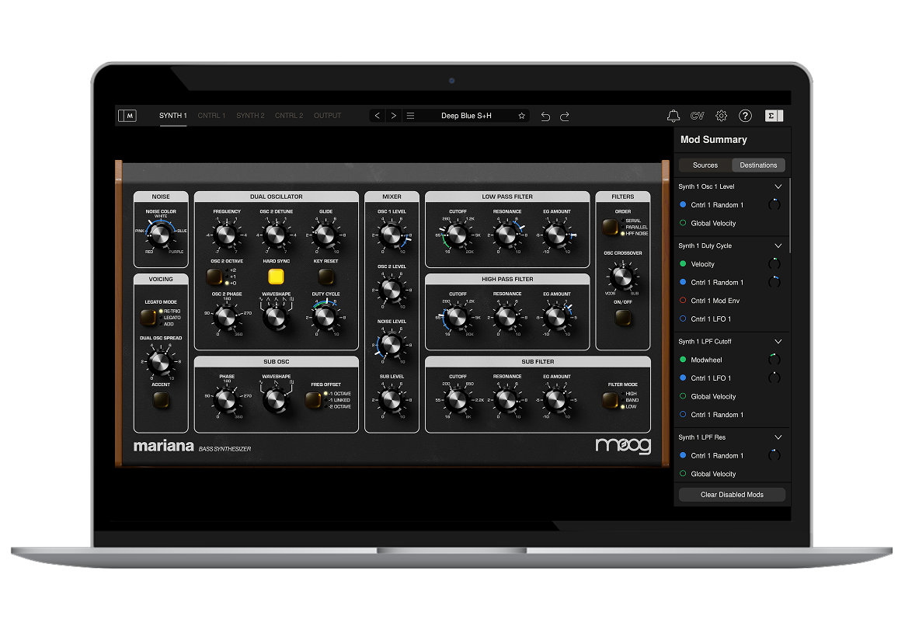
Task: Go to previous preset arrow
Action: 377,116
